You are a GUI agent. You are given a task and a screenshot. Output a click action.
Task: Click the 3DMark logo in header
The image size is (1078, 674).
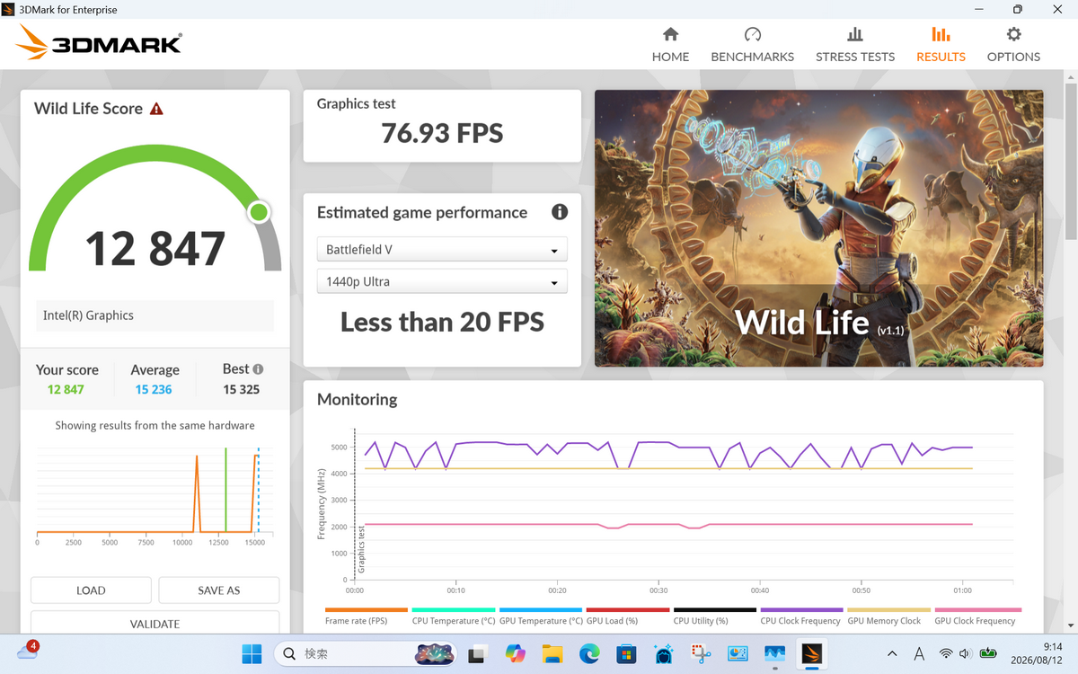coord(100,41)
